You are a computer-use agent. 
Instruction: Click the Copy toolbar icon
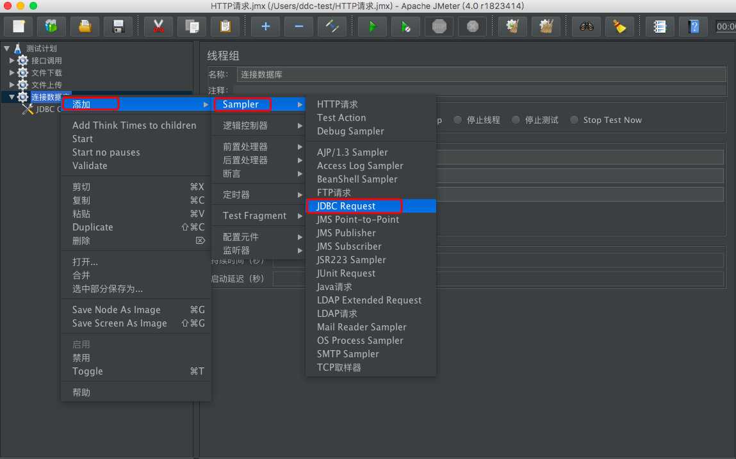click(192, 26)
